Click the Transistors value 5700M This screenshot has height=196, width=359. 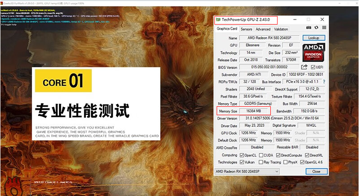[291, 60]
